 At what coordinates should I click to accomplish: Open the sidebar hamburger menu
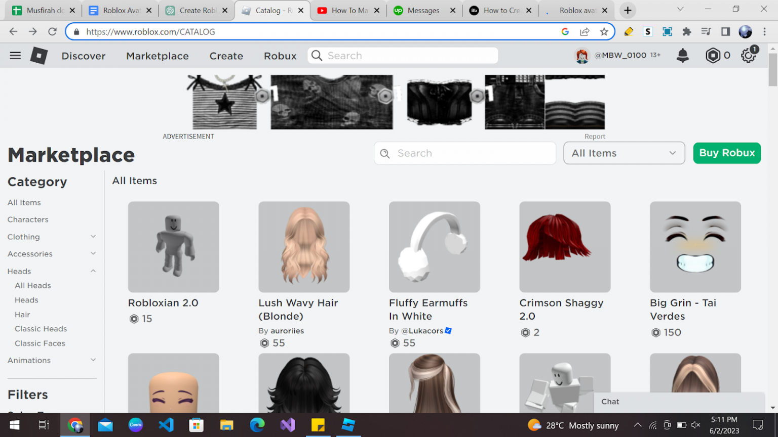[15, 55]
